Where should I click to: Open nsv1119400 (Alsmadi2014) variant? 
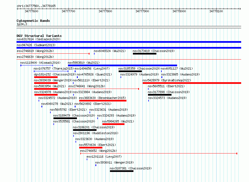[40, 63]
